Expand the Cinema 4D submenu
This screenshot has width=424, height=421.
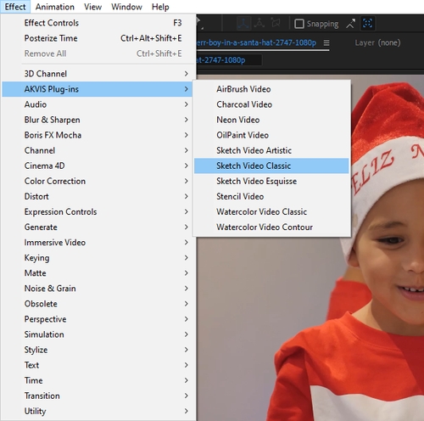coord(98,166)
